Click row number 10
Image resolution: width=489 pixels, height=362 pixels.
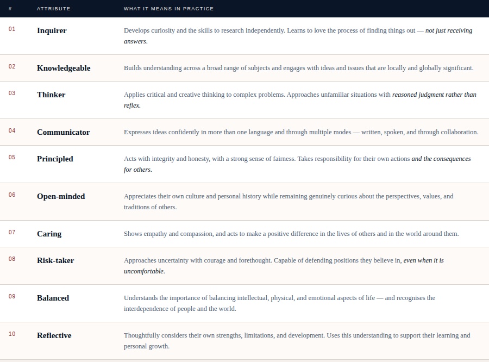(12, 334)
